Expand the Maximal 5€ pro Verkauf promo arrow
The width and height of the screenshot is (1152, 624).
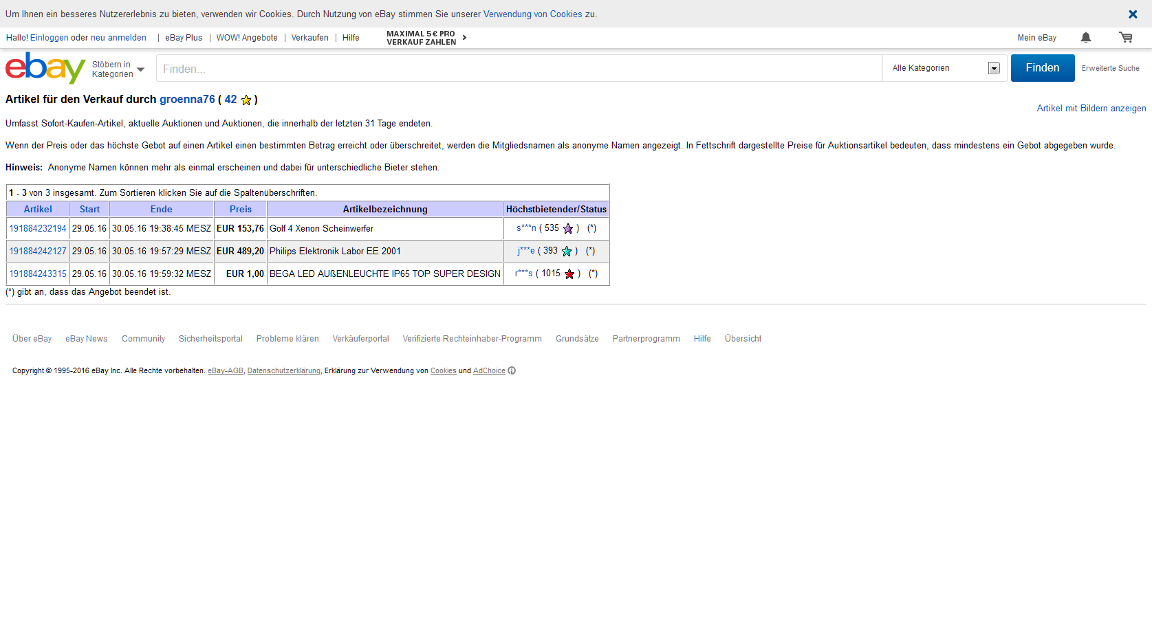point(465,38)
